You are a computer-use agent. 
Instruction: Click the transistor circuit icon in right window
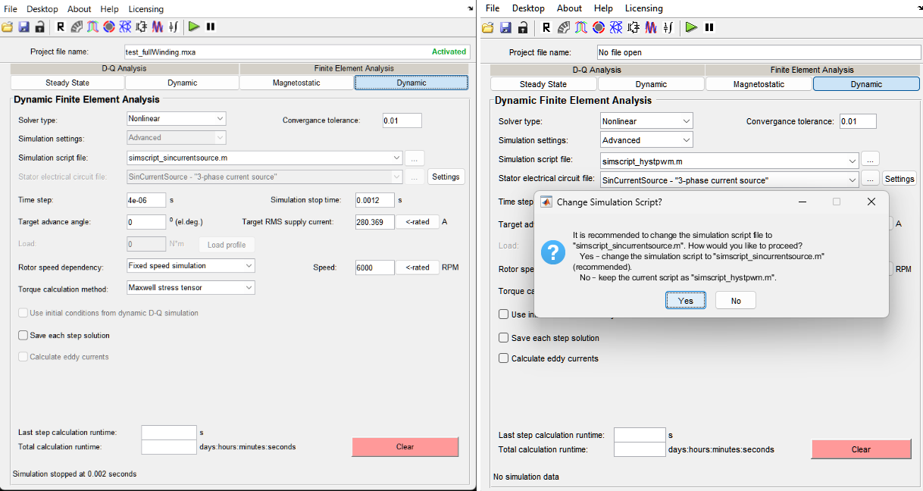[x=634, y=27]
